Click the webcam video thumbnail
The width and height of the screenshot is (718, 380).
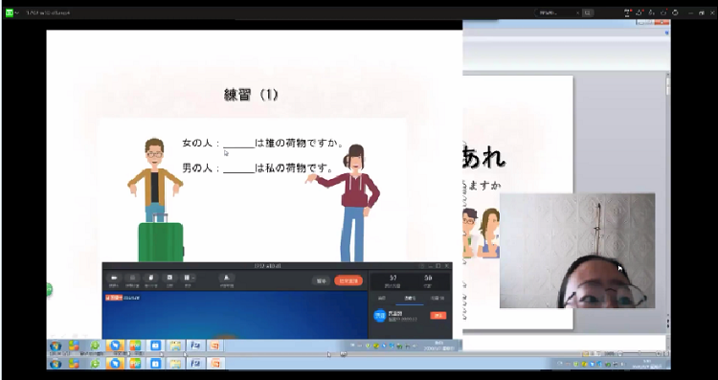[577, 251]
